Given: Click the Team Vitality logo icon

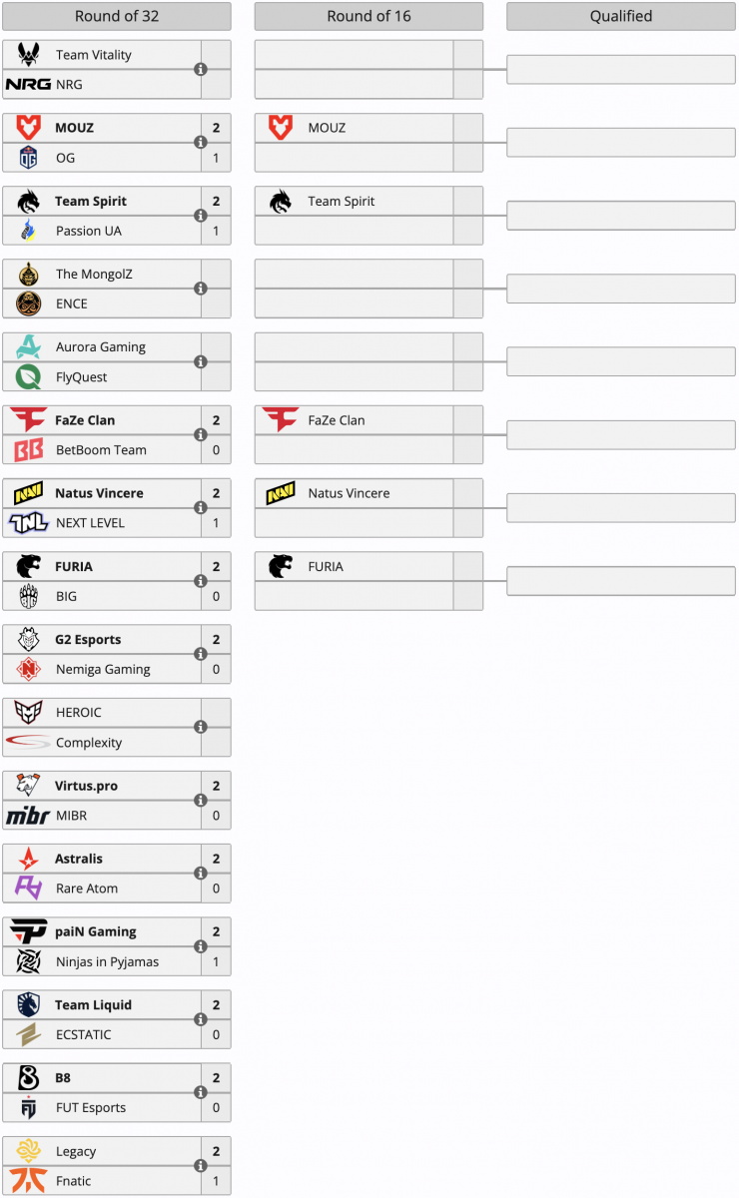Looking at the screenshot, I should (x=28, y=54).
